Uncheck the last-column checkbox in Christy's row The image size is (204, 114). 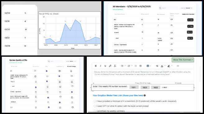(x=72, y=92)
